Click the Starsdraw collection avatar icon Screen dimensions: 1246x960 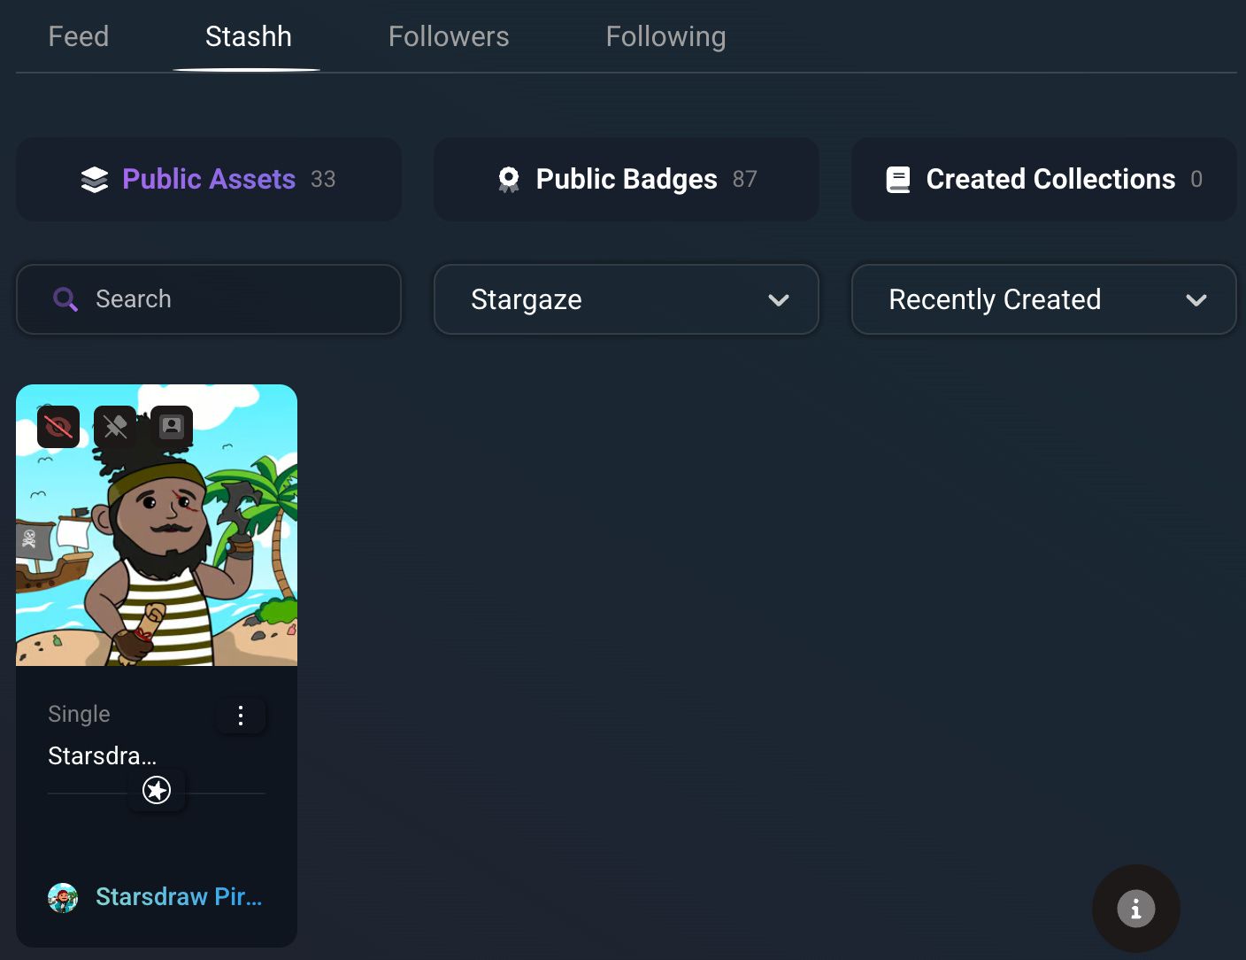(63, 898)
